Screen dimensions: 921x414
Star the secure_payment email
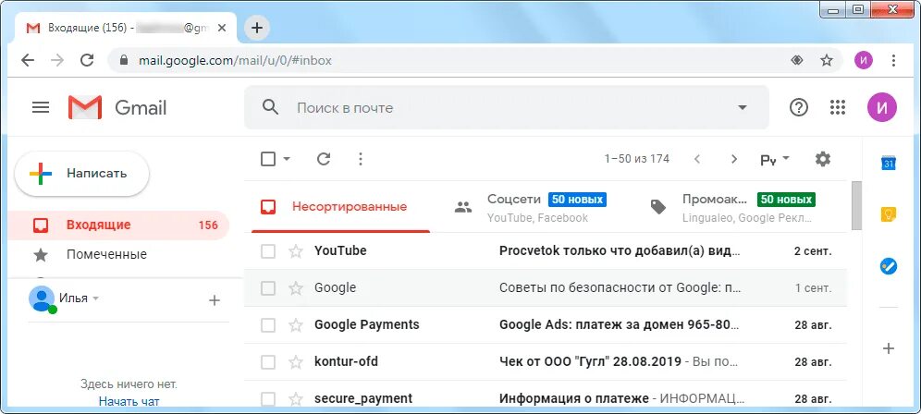click(x=296, y=399)
